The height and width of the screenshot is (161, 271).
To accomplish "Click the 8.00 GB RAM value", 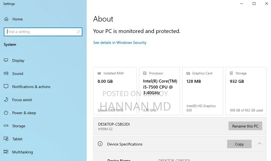I will (105, 81).
